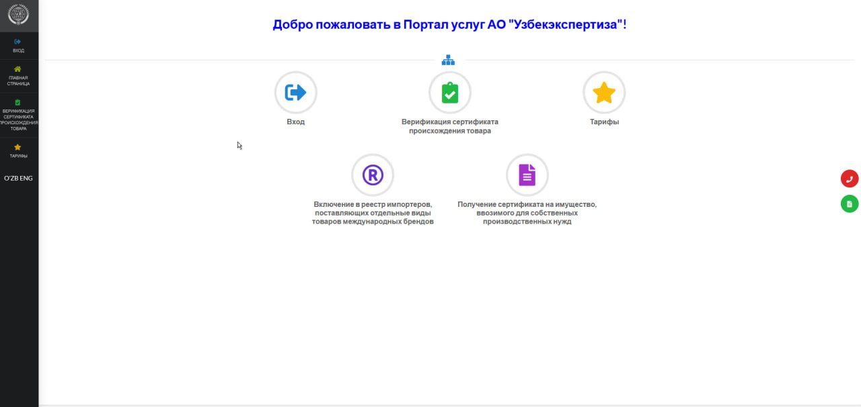The width and height of the screenshot is (861, 407).
Task: Click the purple registered trademark icon
Action: point(373,175)
